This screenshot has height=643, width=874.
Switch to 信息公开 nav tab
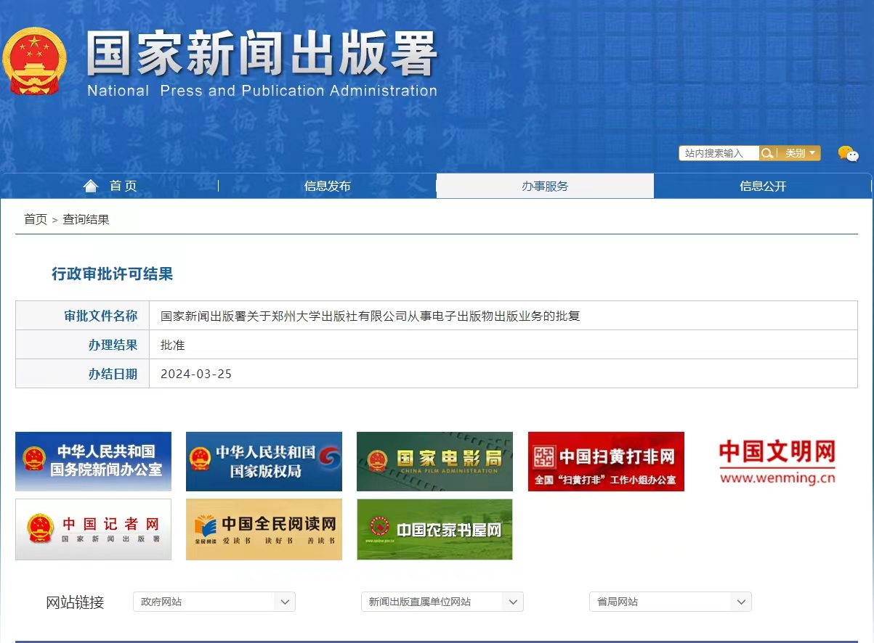click(763, 186)
